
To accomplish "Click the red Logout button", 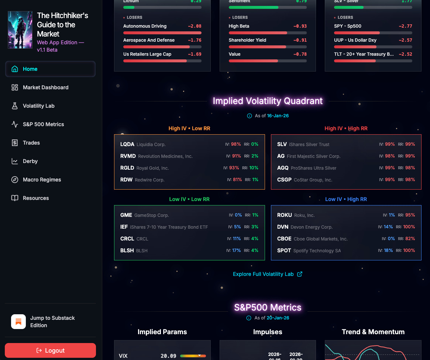I will [x=50, y=350].
